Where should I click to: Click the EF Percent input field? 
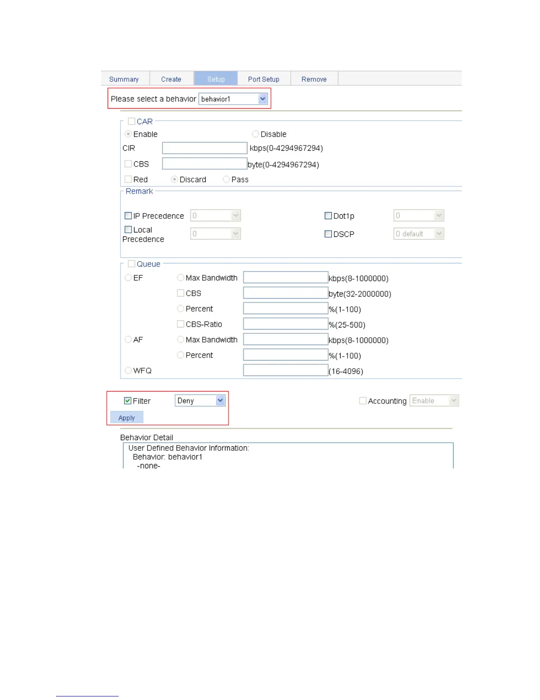coord(286,308)
